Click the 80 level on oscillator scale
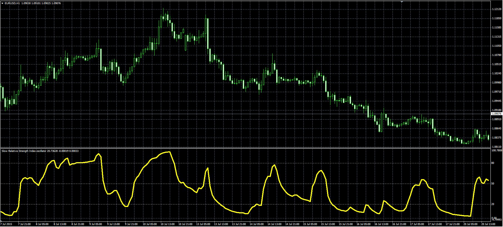This screenshot has width=503, height=227. coord(493,163)
